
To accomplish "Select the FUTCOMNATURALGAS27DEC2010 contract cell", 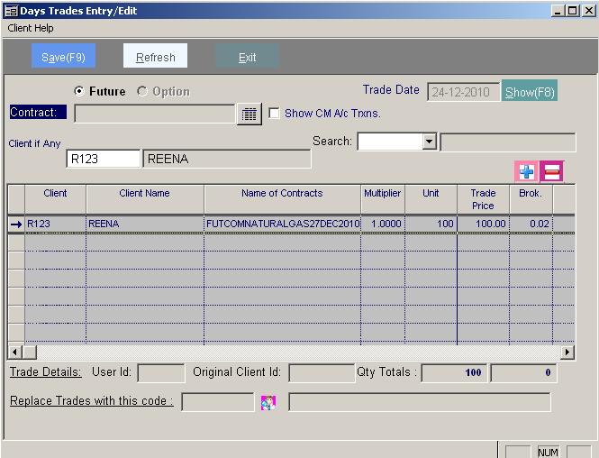I will coord(282,224).
